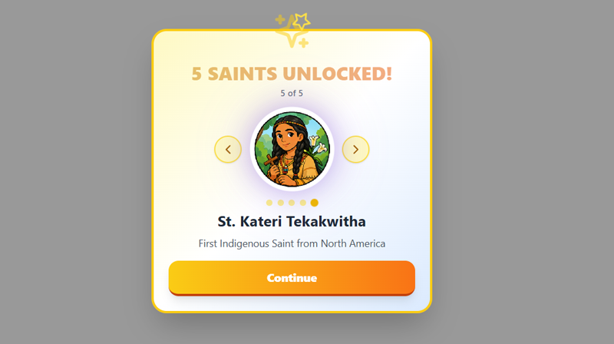Viewport: 614px width, 344px height.
Task: Click the white lilies in the saint portrait
Action: point(318,144)
